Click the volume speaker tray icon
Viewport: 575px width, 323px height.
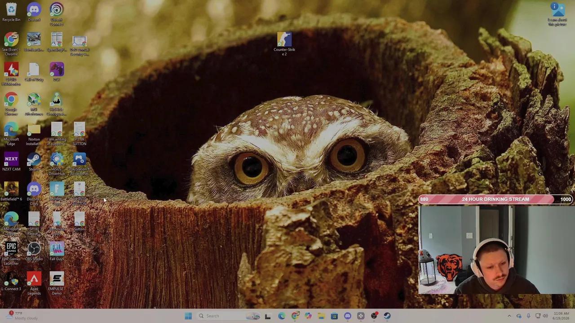pos(545,316)
